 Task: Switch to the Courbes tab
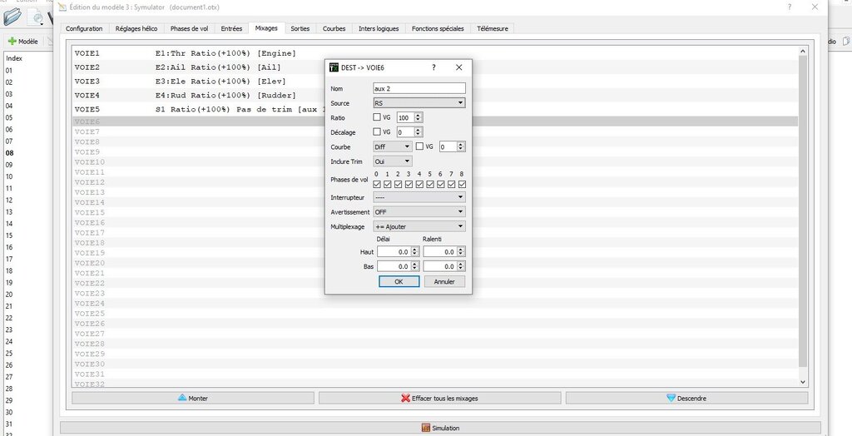(334, 28)
